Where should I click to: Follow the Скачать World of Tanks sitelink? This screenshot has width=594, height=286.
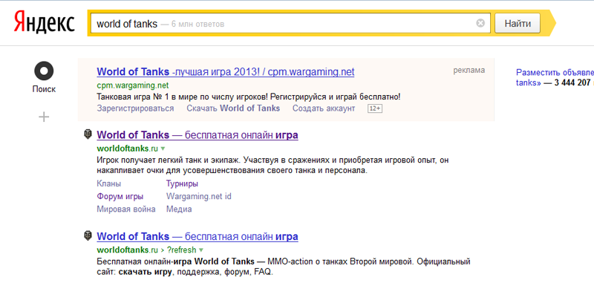[233, 108]
